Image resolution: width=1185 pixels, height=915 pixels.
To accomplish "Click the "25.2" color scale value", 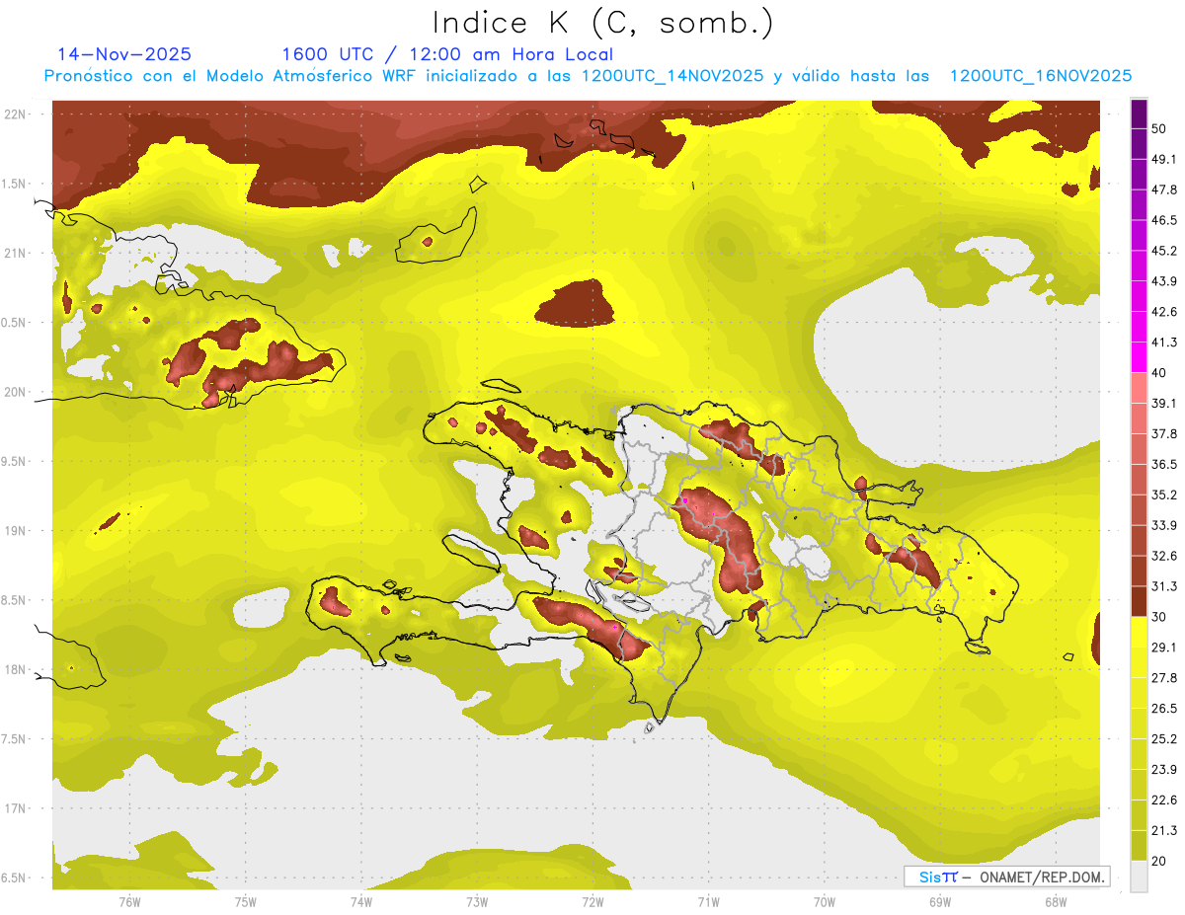I will coord(1163,739).
